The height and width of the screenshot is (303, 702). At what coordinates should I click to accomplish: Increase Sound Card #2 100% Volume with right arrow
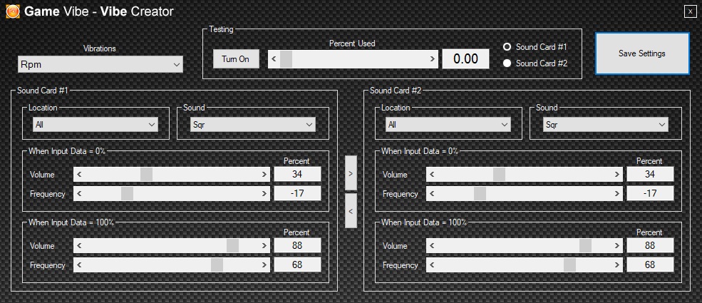617,245
